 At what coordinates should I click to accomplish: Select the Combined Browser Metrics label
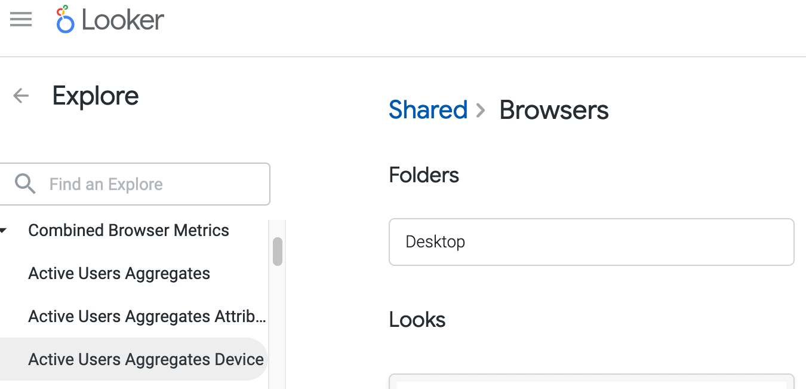tap(128, 231)
